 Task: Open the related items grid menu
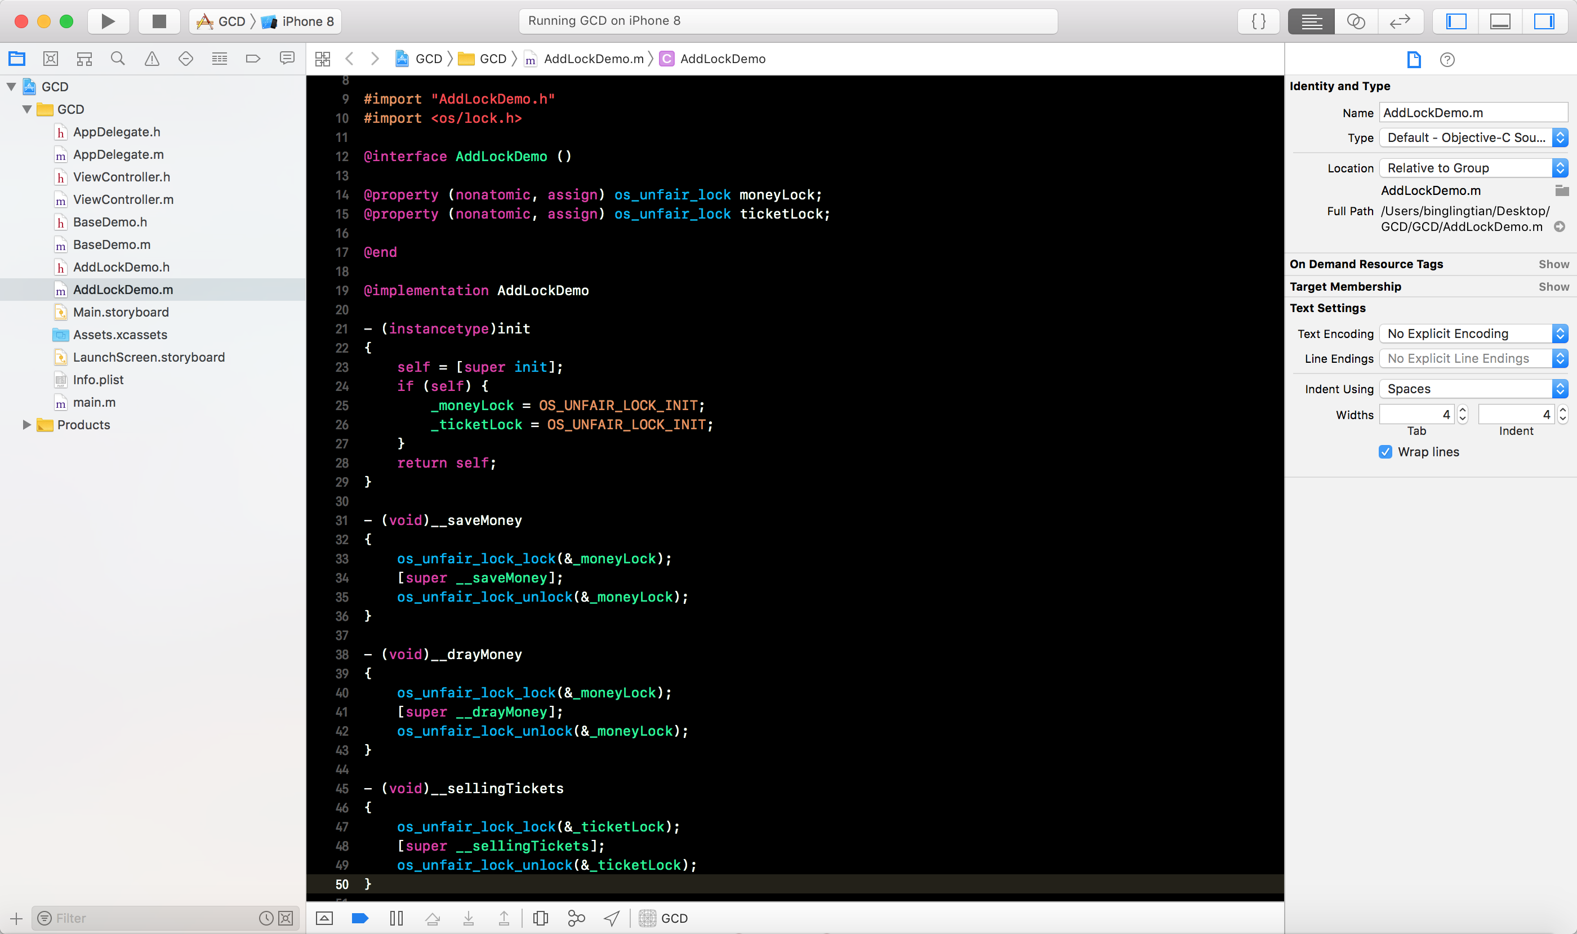point(323,59)
